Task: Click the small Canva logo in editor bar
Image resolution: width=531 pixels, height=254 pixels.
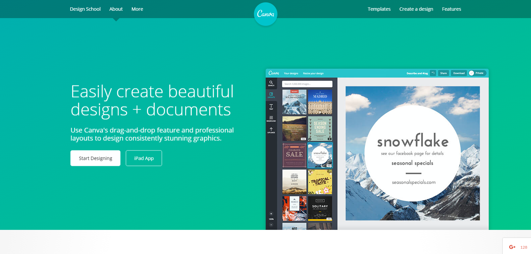Action: tap(274, 73)
